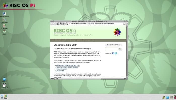Go back a page in the NetSurf toolbar
This screenshot has width=176, height=100.
(x=52, y=24)
